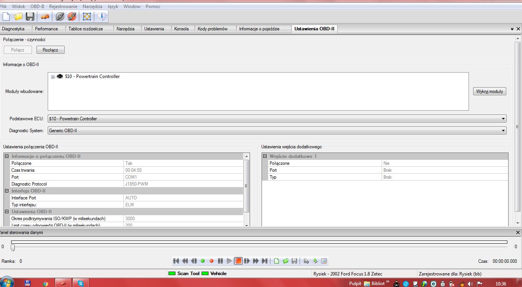The height and width of the screenshot is (287, 522).
Task: Click the green circle live data button
Action: tap(203, 261)
